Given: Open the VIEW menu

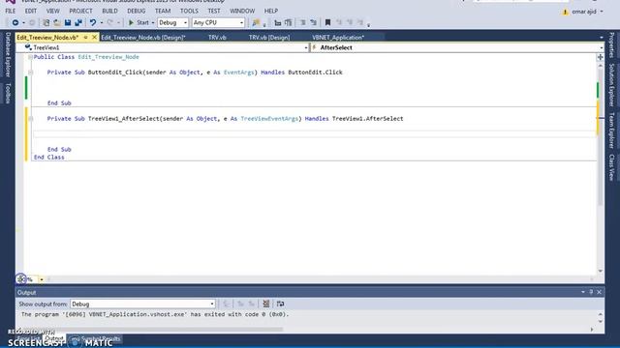Looking at the screenshot, I should [x=52, y=11].
